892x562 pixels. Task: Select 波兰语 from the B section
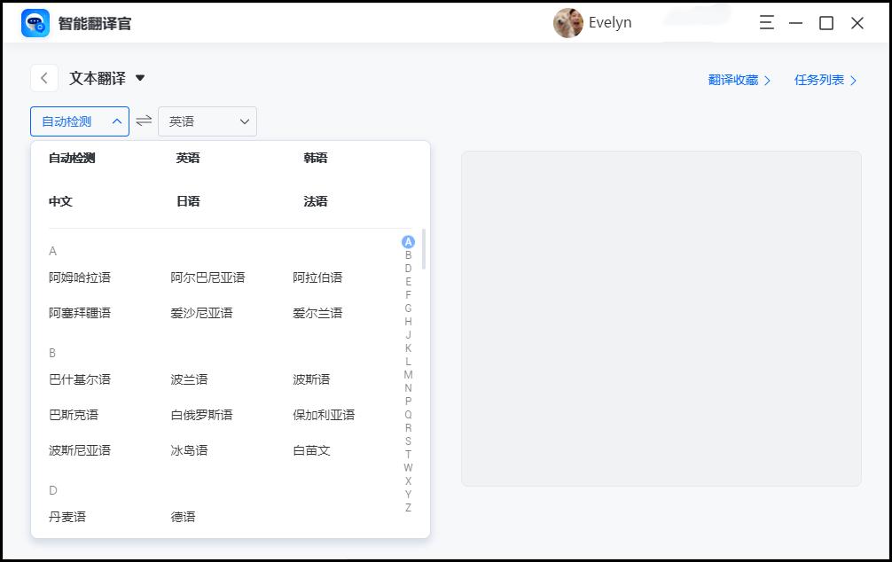[190, 379]
